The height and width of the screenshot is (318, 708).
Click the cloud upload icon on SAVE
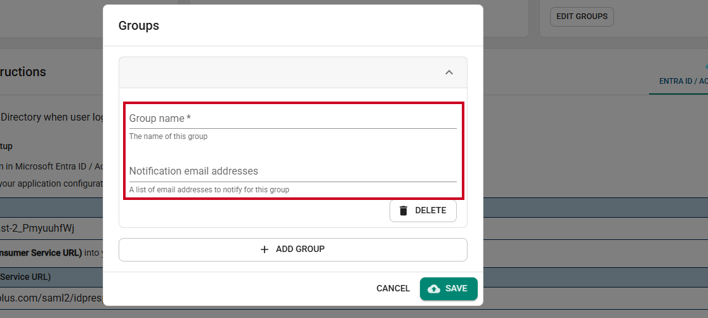point(434,289)
